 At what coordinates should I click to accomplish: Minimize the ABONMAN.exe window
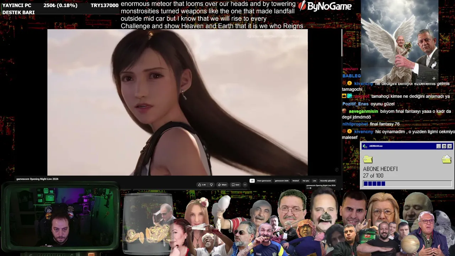pos(439,146)
